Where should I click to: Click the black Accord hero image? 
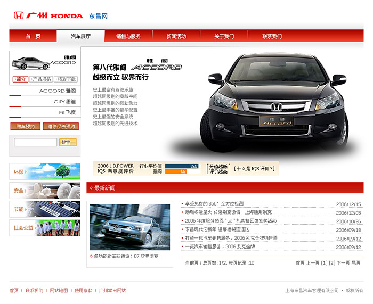[273, 102]
